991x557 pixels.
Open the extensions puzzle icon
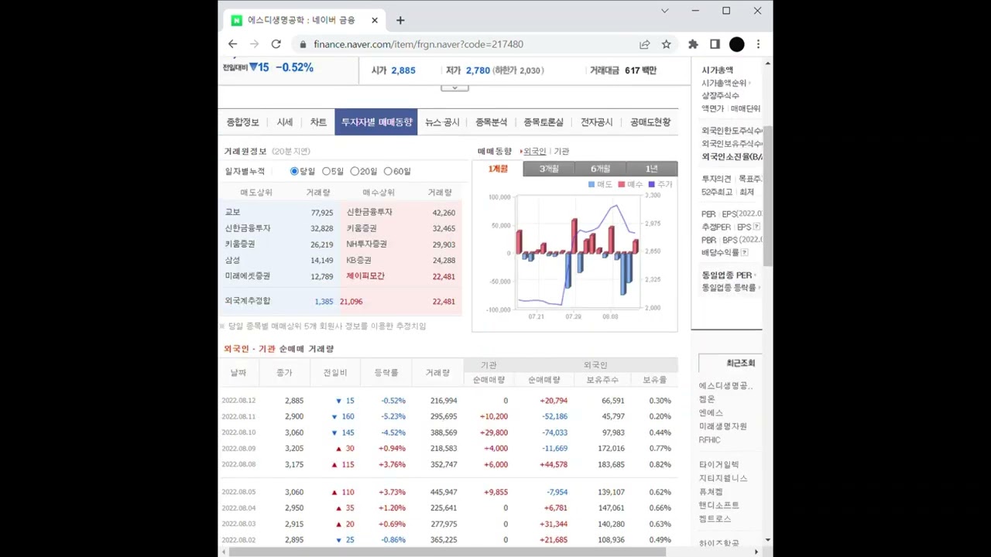click(x=693, y=44)
